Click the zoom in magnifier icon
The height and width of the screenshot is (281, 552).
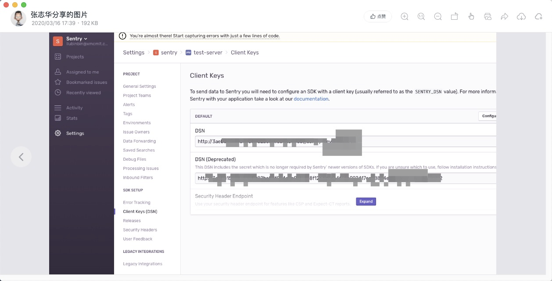pyautogui.click(x=405, y=17)
